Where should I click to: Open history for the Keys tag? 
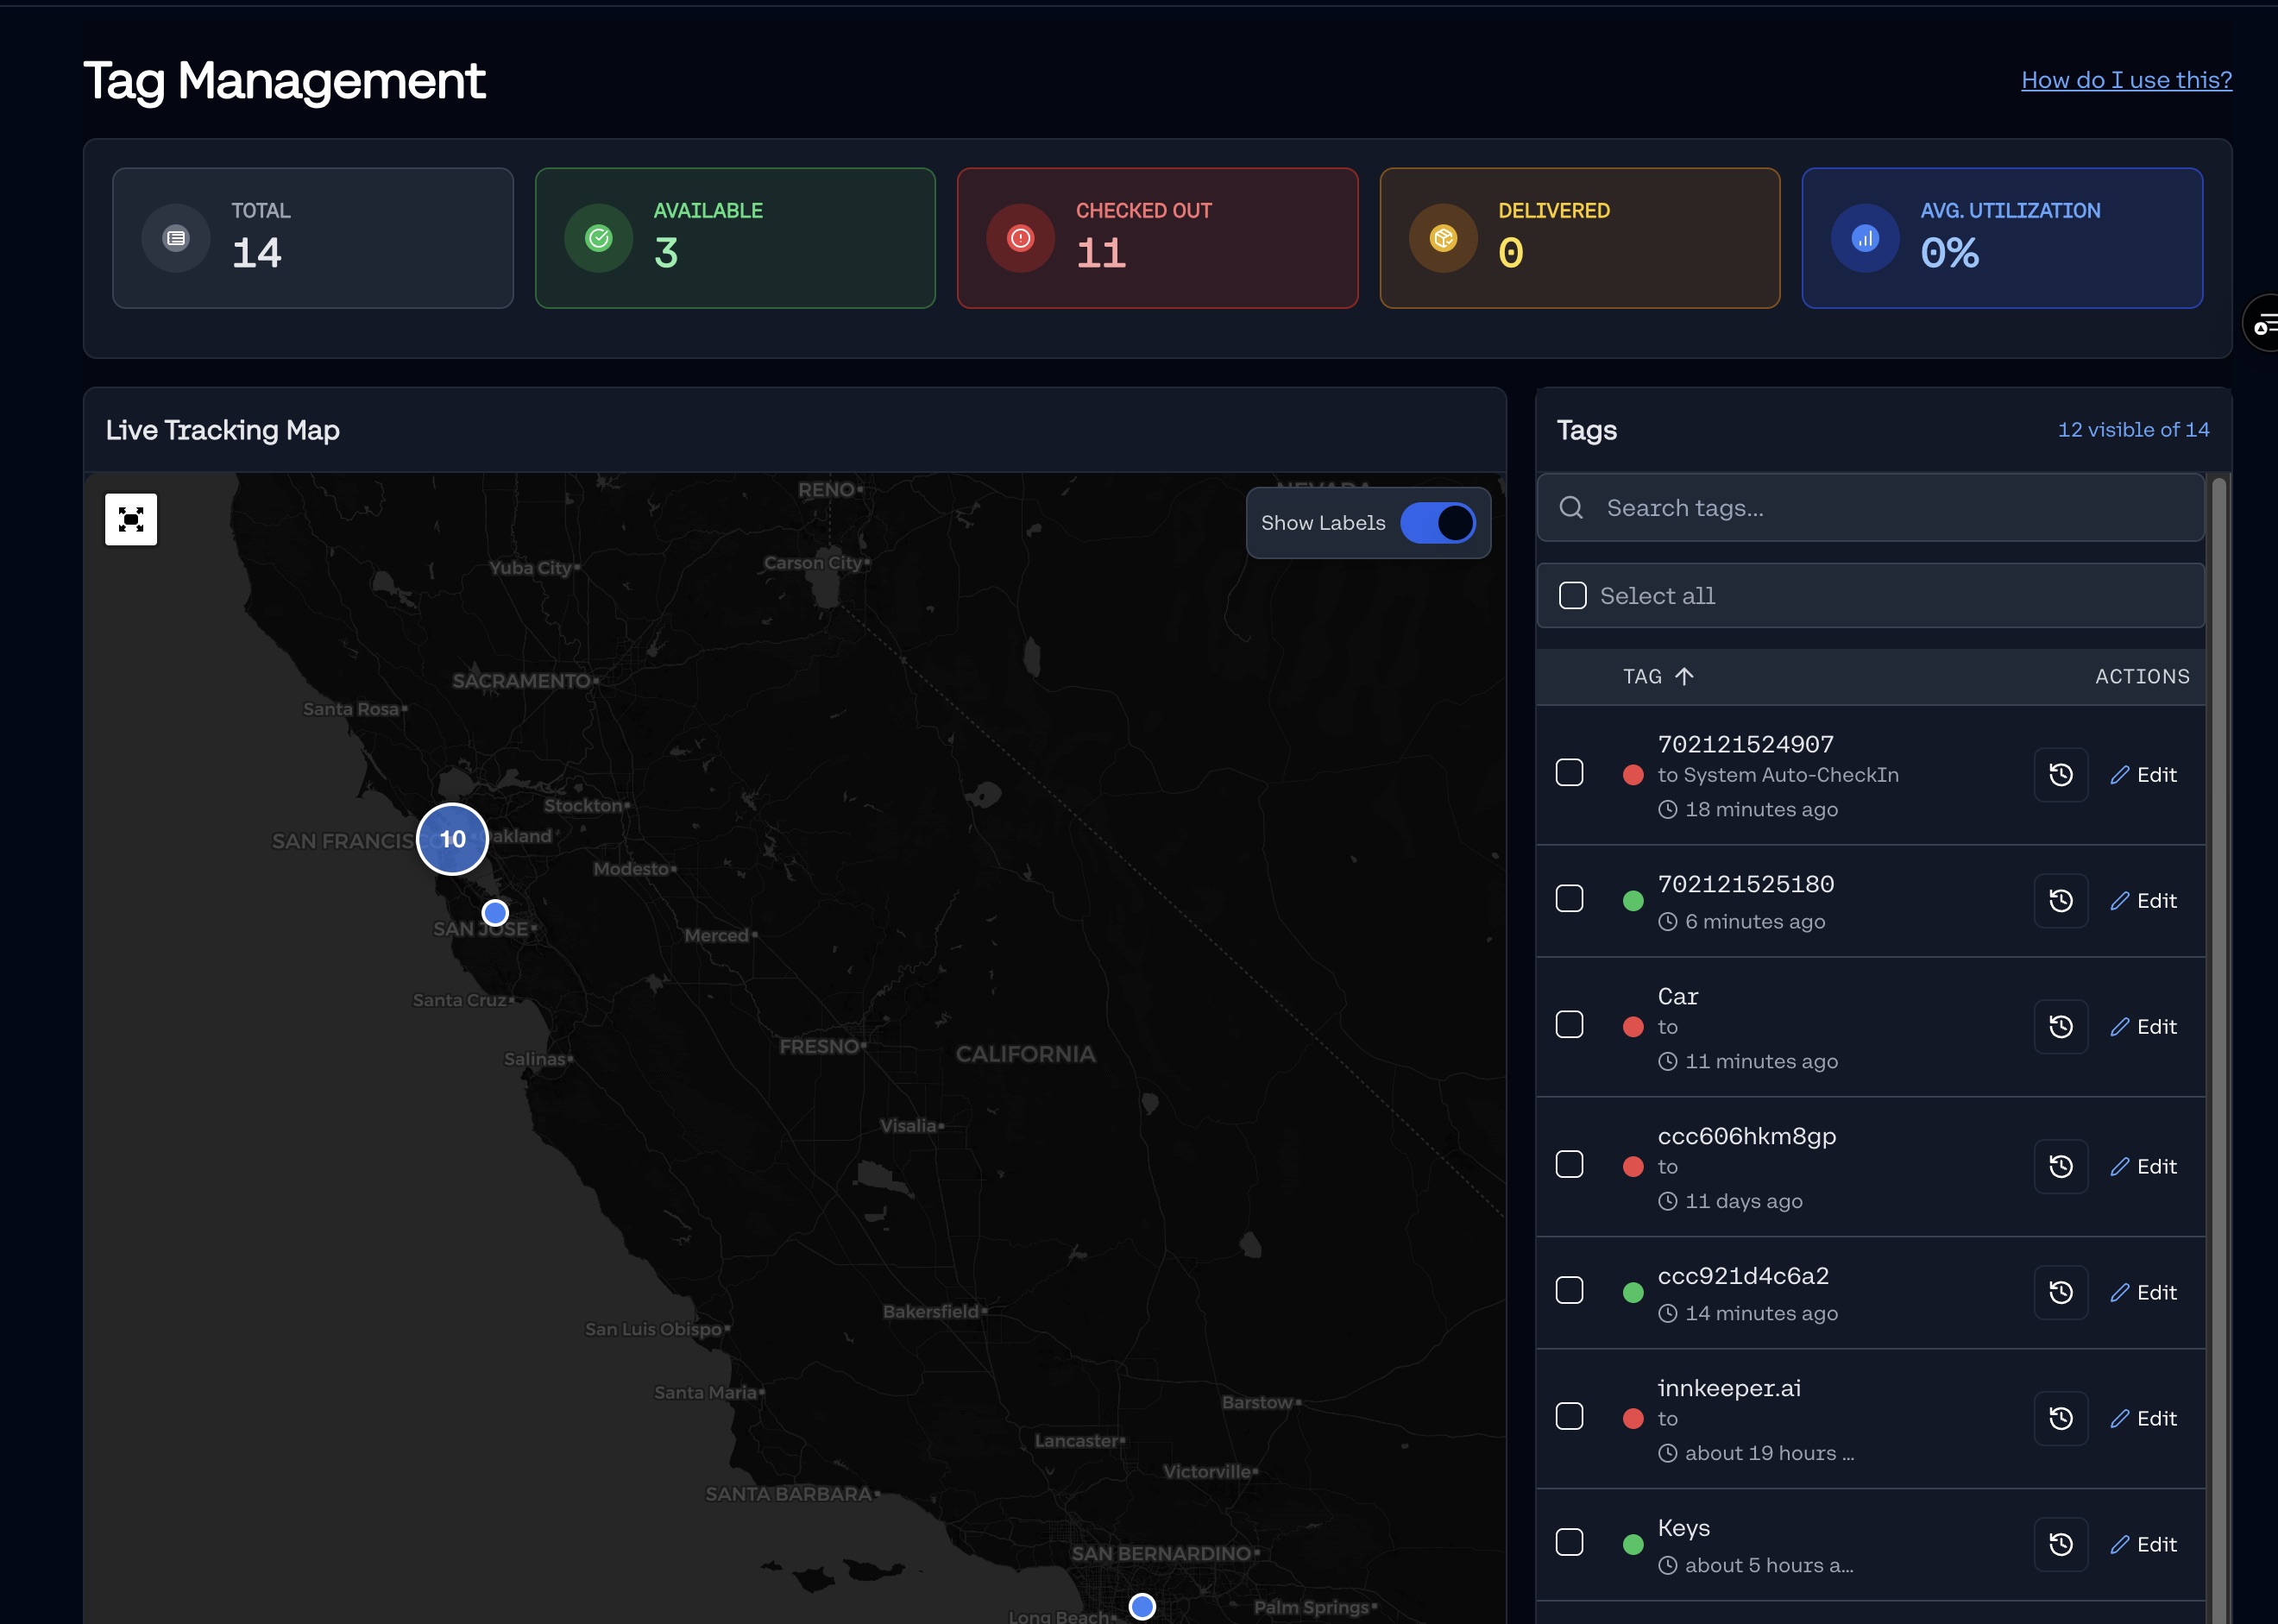pyautogui.click(x=2061, y=1545)
